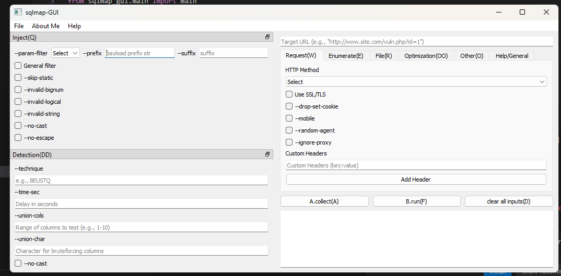Screen dimensions: 561x276
Task: Check the --random-agent option
Action: [x=289, y=130]
